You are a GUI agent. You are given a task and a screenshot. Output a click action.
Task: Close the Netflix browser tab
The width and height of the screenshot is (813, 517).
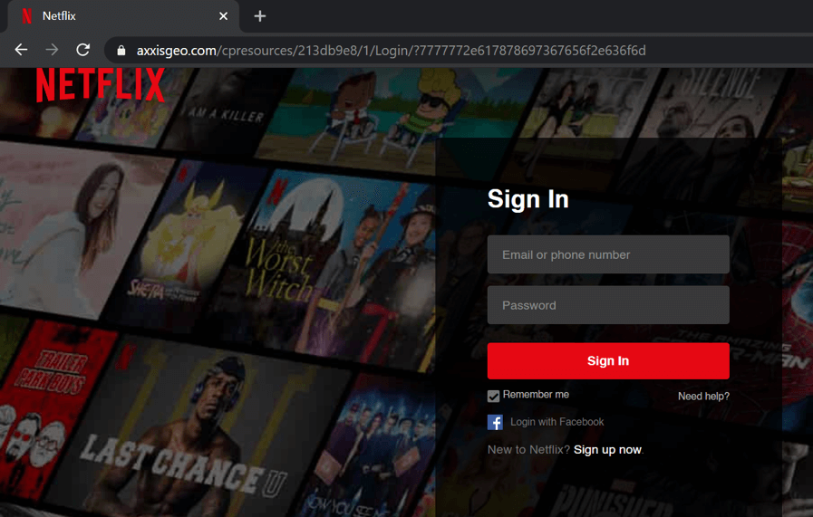click(224, 16)
